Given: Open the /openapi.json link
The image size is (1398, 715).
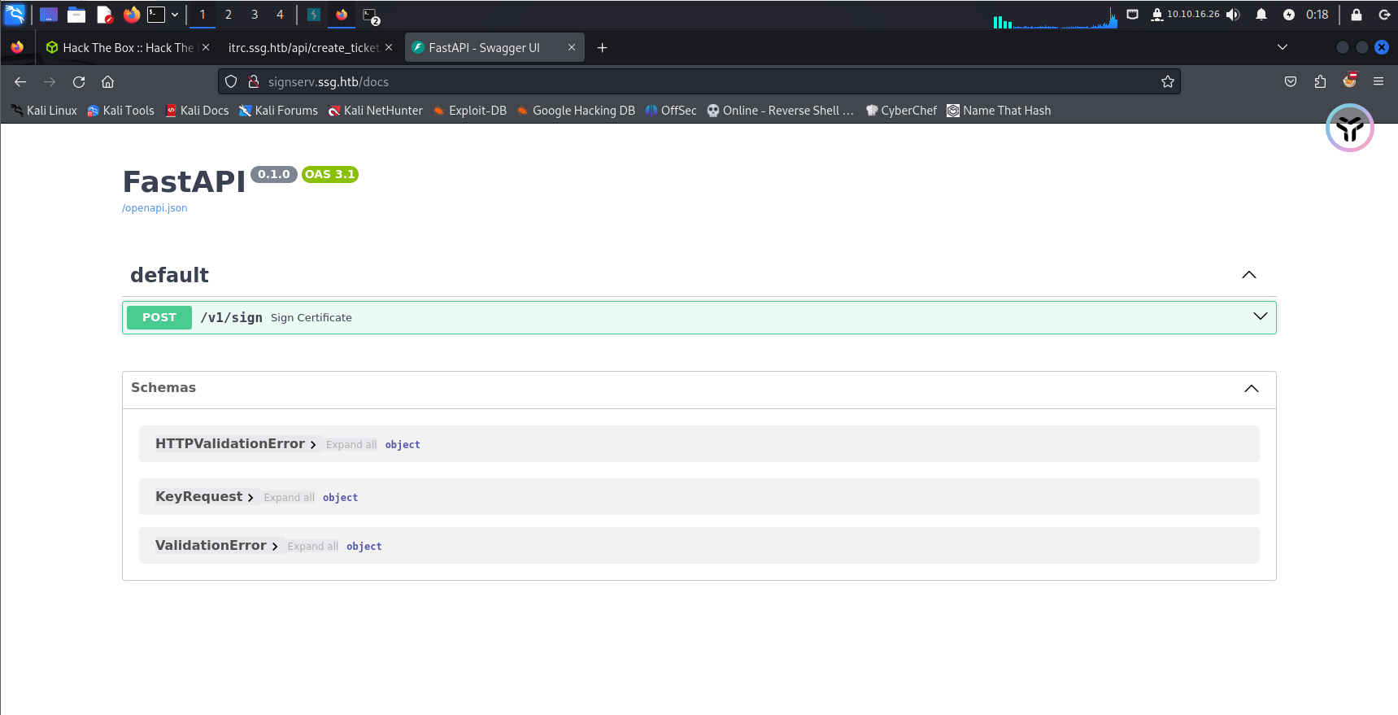Looking at the screenshot, I should coord(155,208).
